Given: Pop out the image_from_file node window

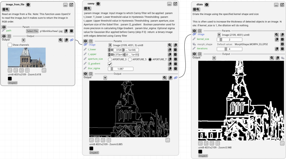Looking at the screenshot, I should pyautogui.click(x=71, y=5).
